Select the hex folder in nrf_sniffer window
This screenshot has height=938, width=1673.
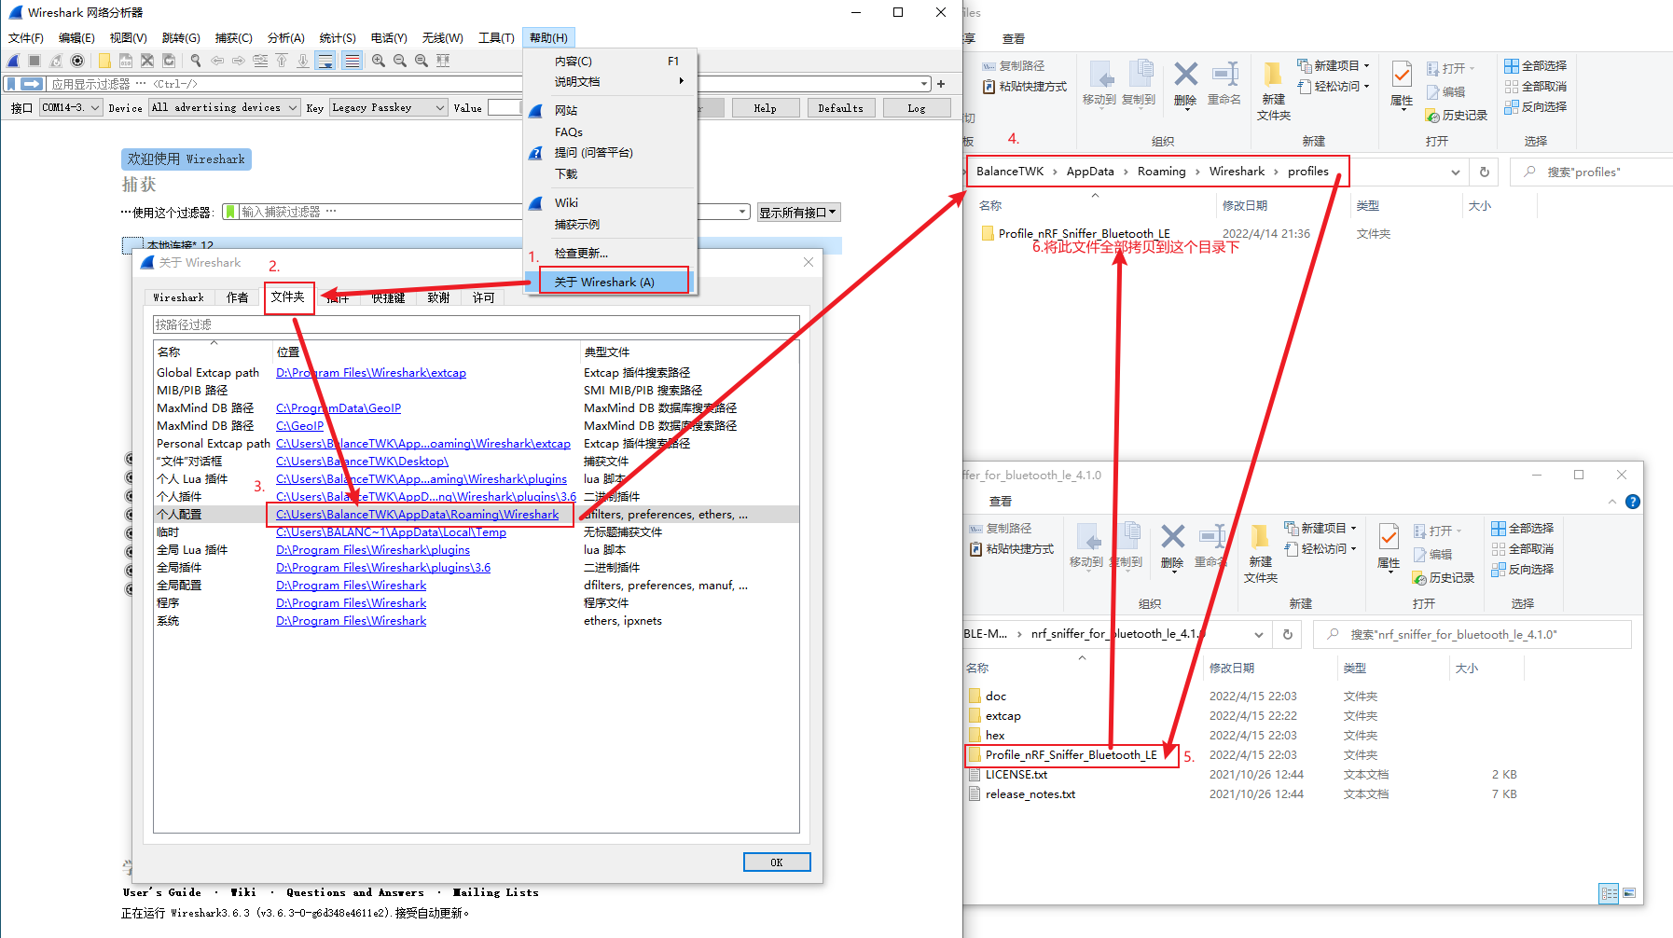pyautogui.click(x=995, y=736)
